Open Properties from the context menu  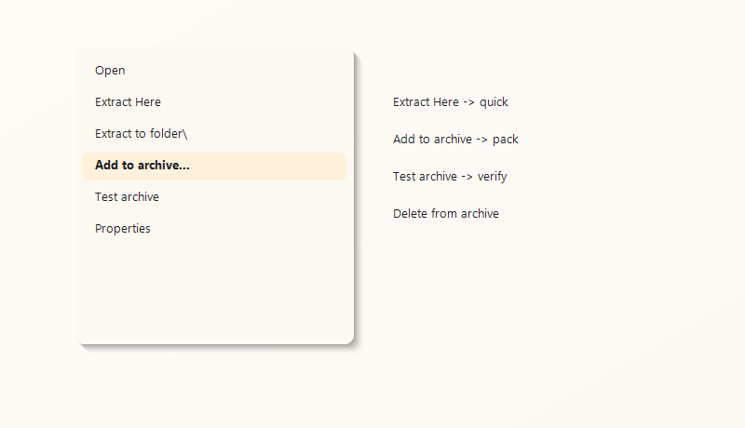(x=214, y=229)
